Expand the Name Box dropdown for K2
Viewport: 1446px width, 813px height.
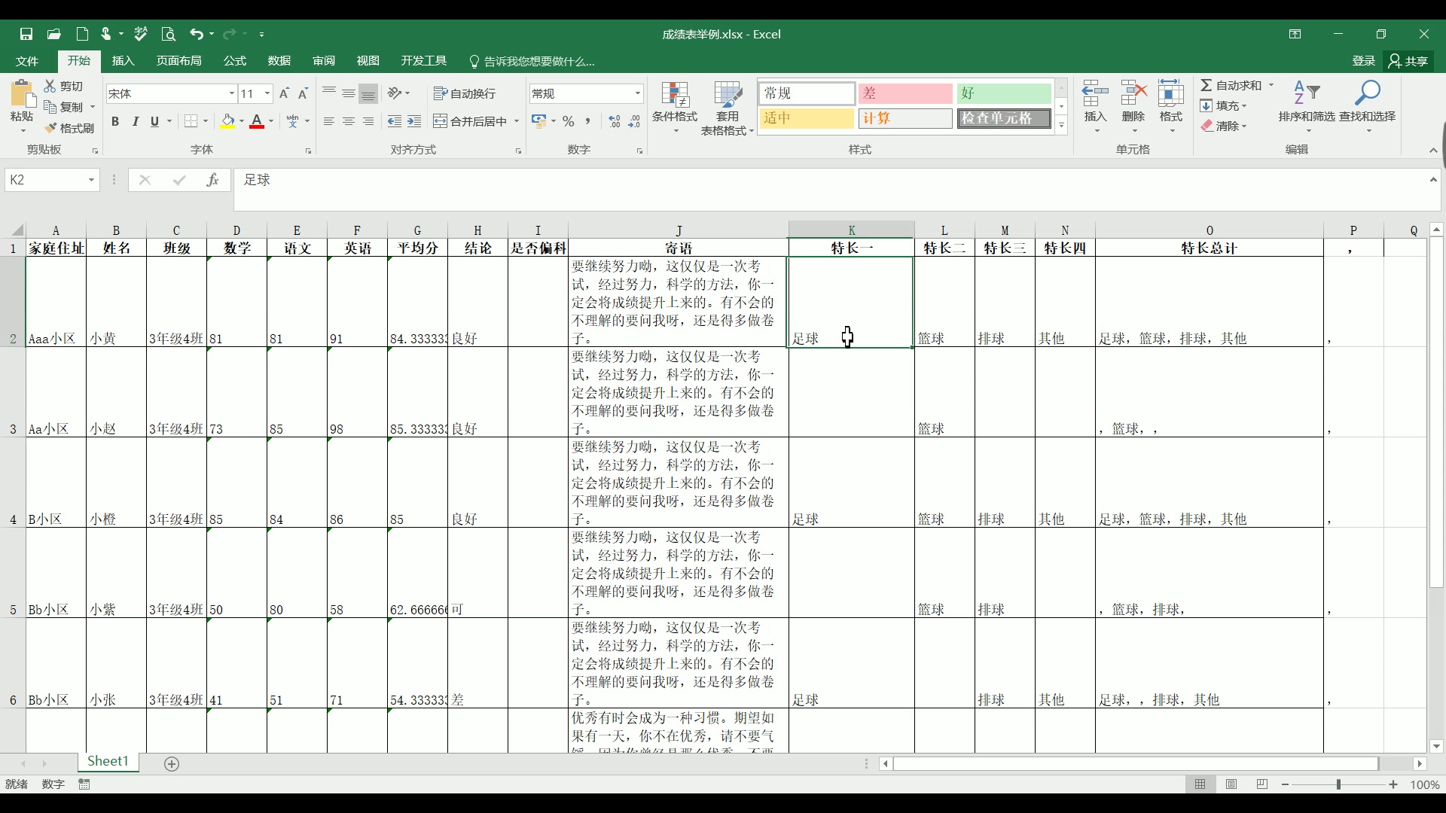(x=91, y=180)
